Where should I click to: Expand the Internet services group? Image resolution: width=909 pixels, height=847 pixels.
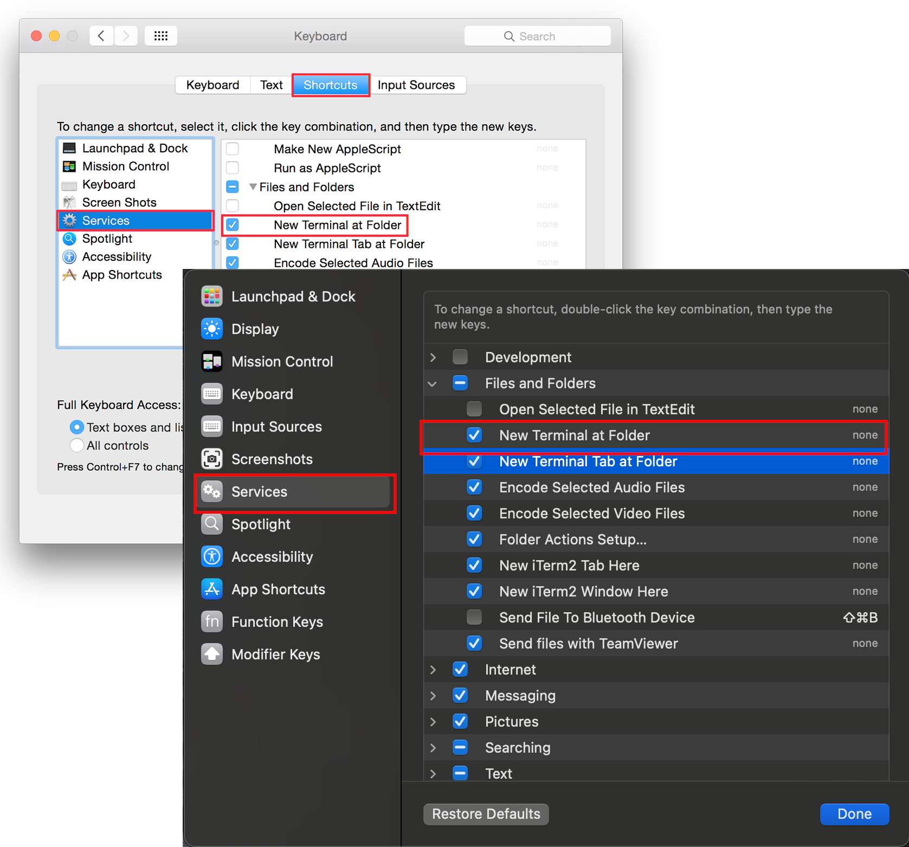click(x=433, y=669)
